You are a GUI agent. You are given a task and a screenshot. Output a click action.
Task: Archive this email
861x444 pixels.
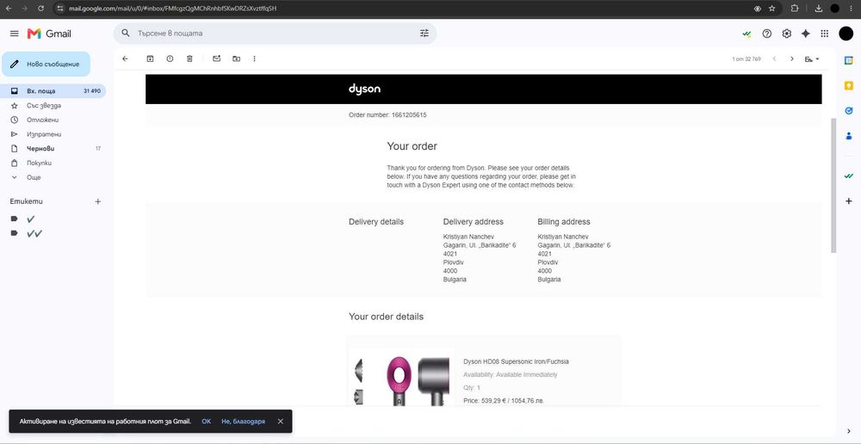point(150,59)
